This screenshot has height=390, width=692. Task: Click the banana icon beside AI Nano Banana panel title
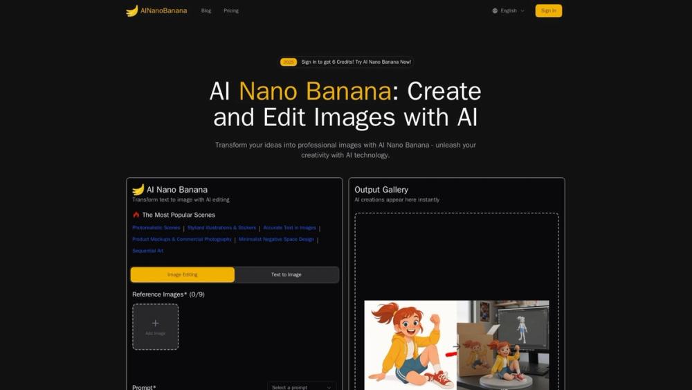click(138, 190)
